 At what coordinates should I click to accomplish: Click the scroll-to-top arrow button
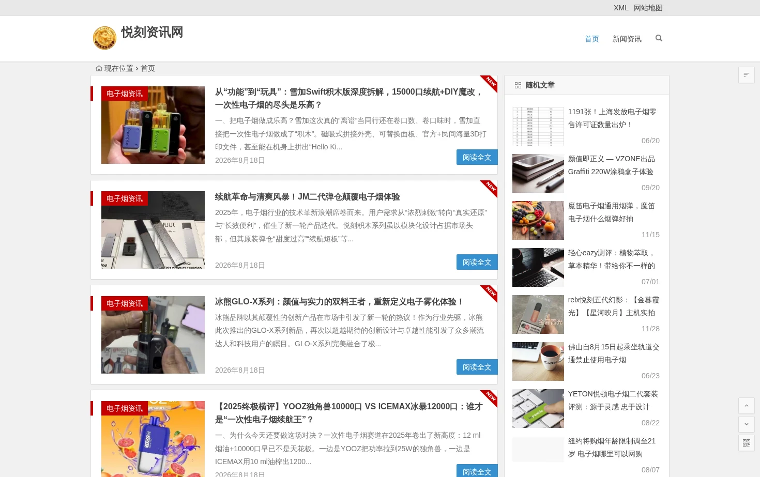point(747,406)
